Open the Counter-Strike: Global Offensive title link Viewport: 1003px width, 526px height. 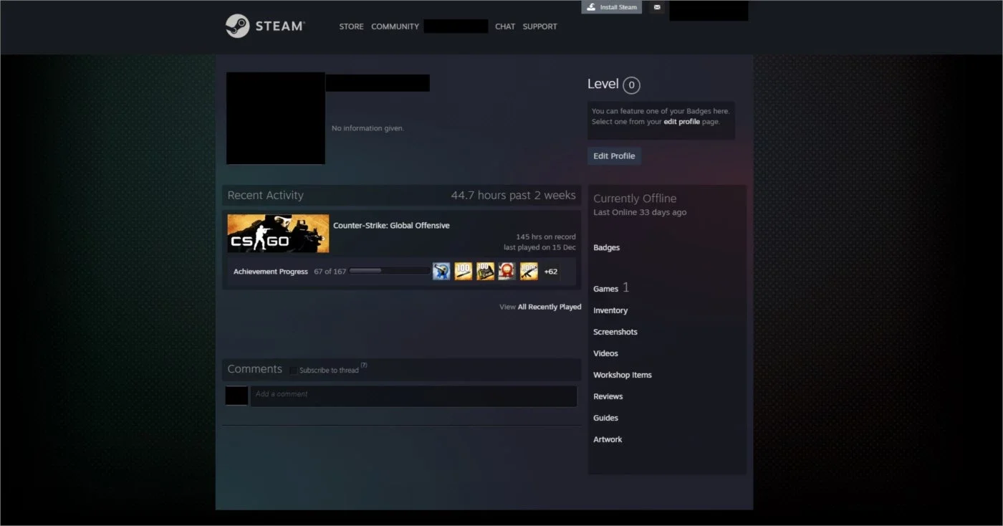pyautogui.click(x=391, y=226)
